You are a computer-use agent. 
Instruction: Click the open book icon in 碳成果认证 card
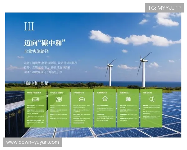point(128,99)
